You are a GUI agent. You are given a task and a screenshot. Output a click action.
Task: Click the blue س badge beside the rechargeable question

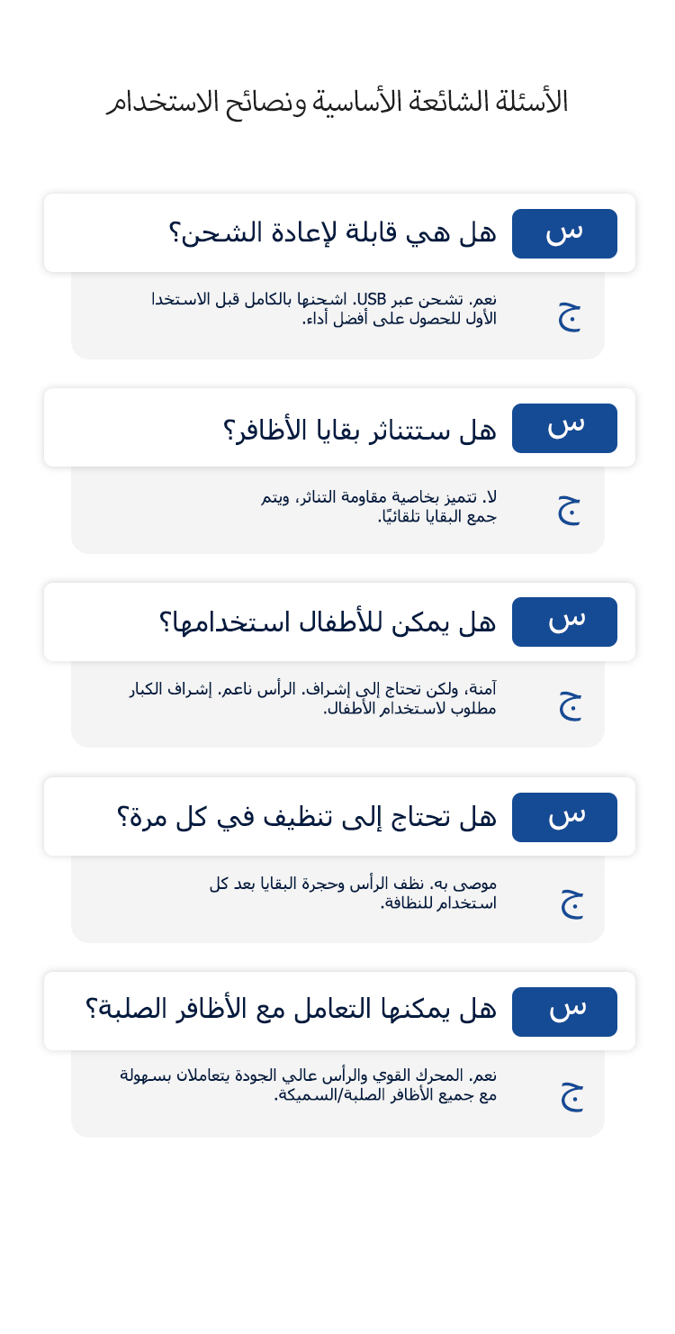[564, 233]
